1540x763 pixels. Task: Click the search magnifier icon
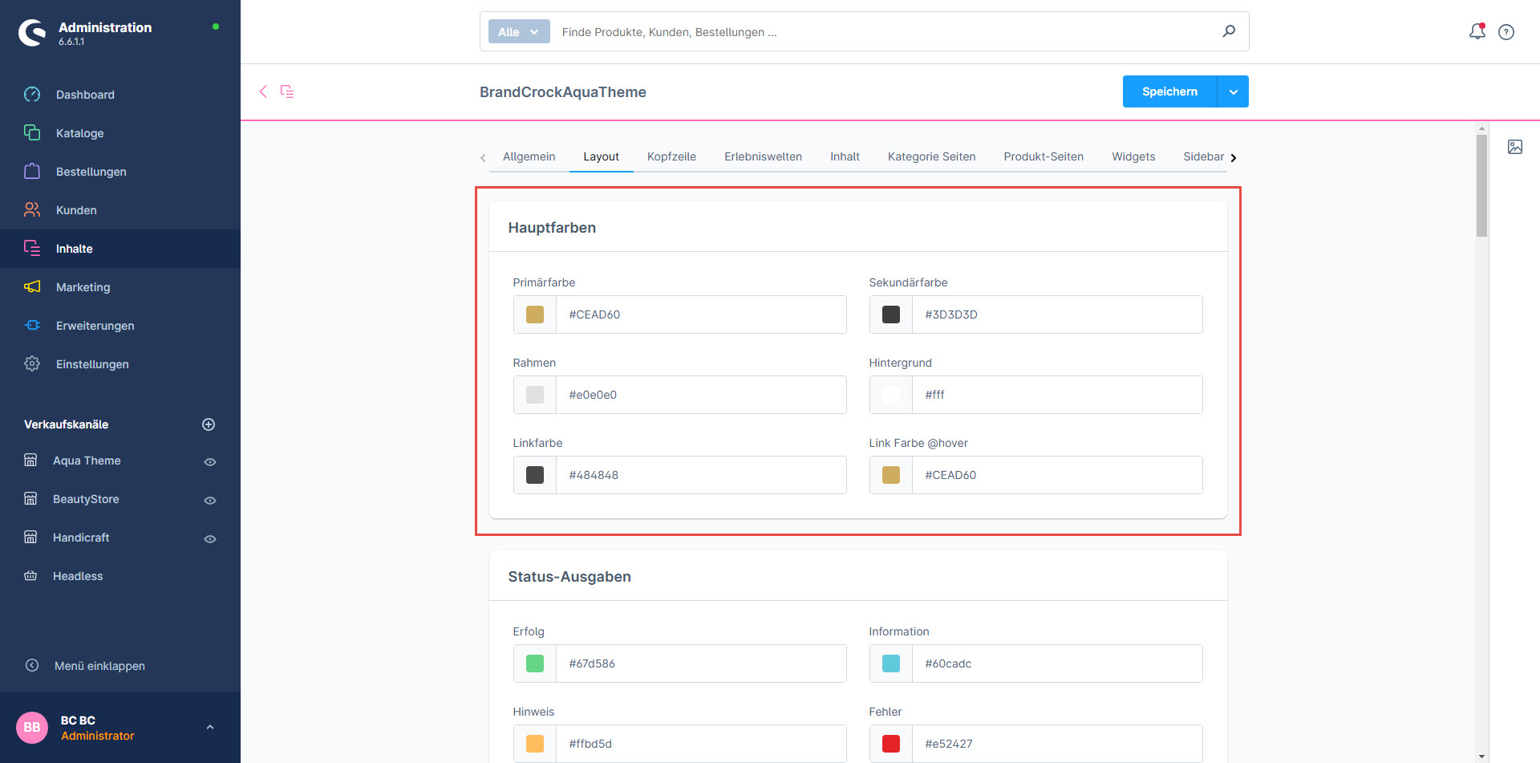1228,31
